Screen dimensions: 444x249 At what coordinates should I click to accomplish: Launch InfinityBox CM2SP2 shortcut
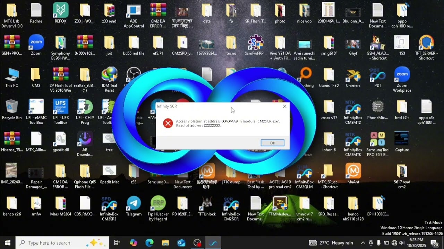[109, 209]
